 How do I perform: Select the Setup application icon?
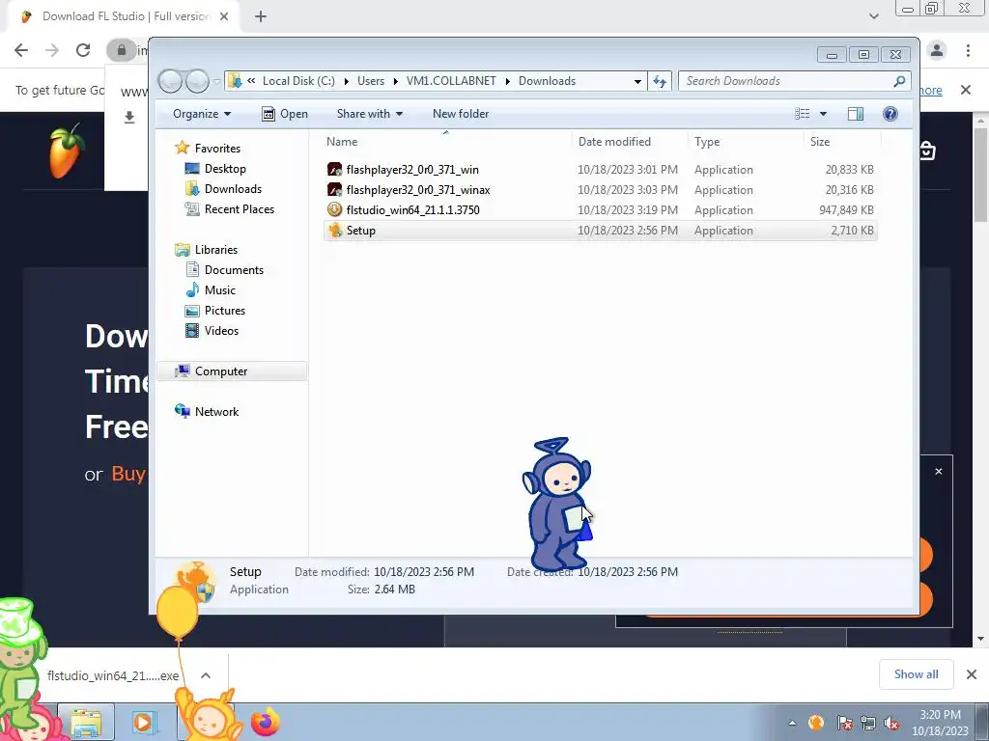pos(335,230)
